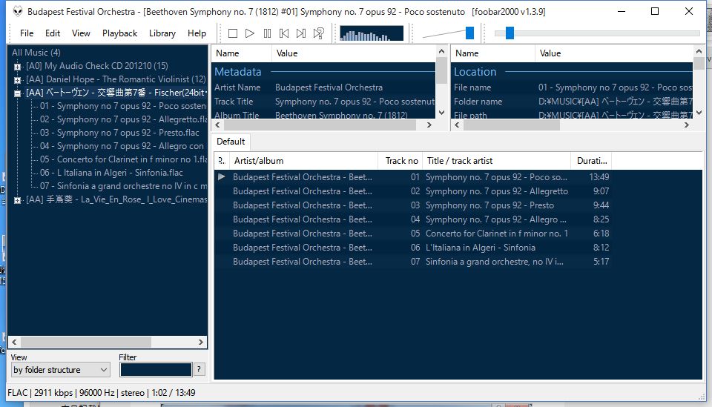Screen dimensions: 712x407
Task: Click the now-playing arrow on track 01
Action: 222,177
